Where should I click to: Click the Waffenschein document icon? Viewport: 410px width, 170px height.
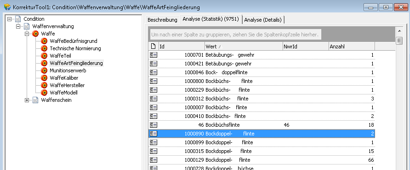coord(35,100)
